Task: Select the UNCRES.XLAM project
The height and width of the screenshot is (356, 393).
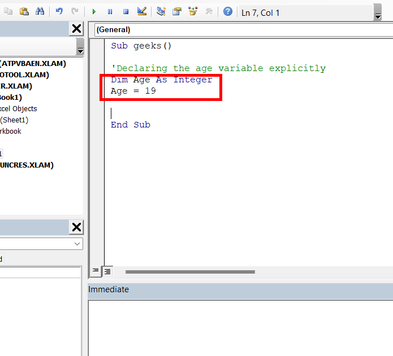Action: 27,165
